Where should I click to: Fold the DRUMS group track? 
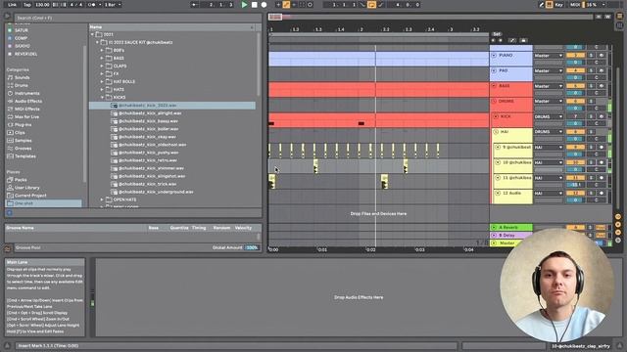pos(494,102)
